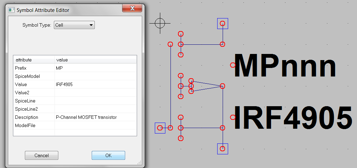Grab the dialog resize grip corner
Screen dimensions: 357x168
pos(139,163)
